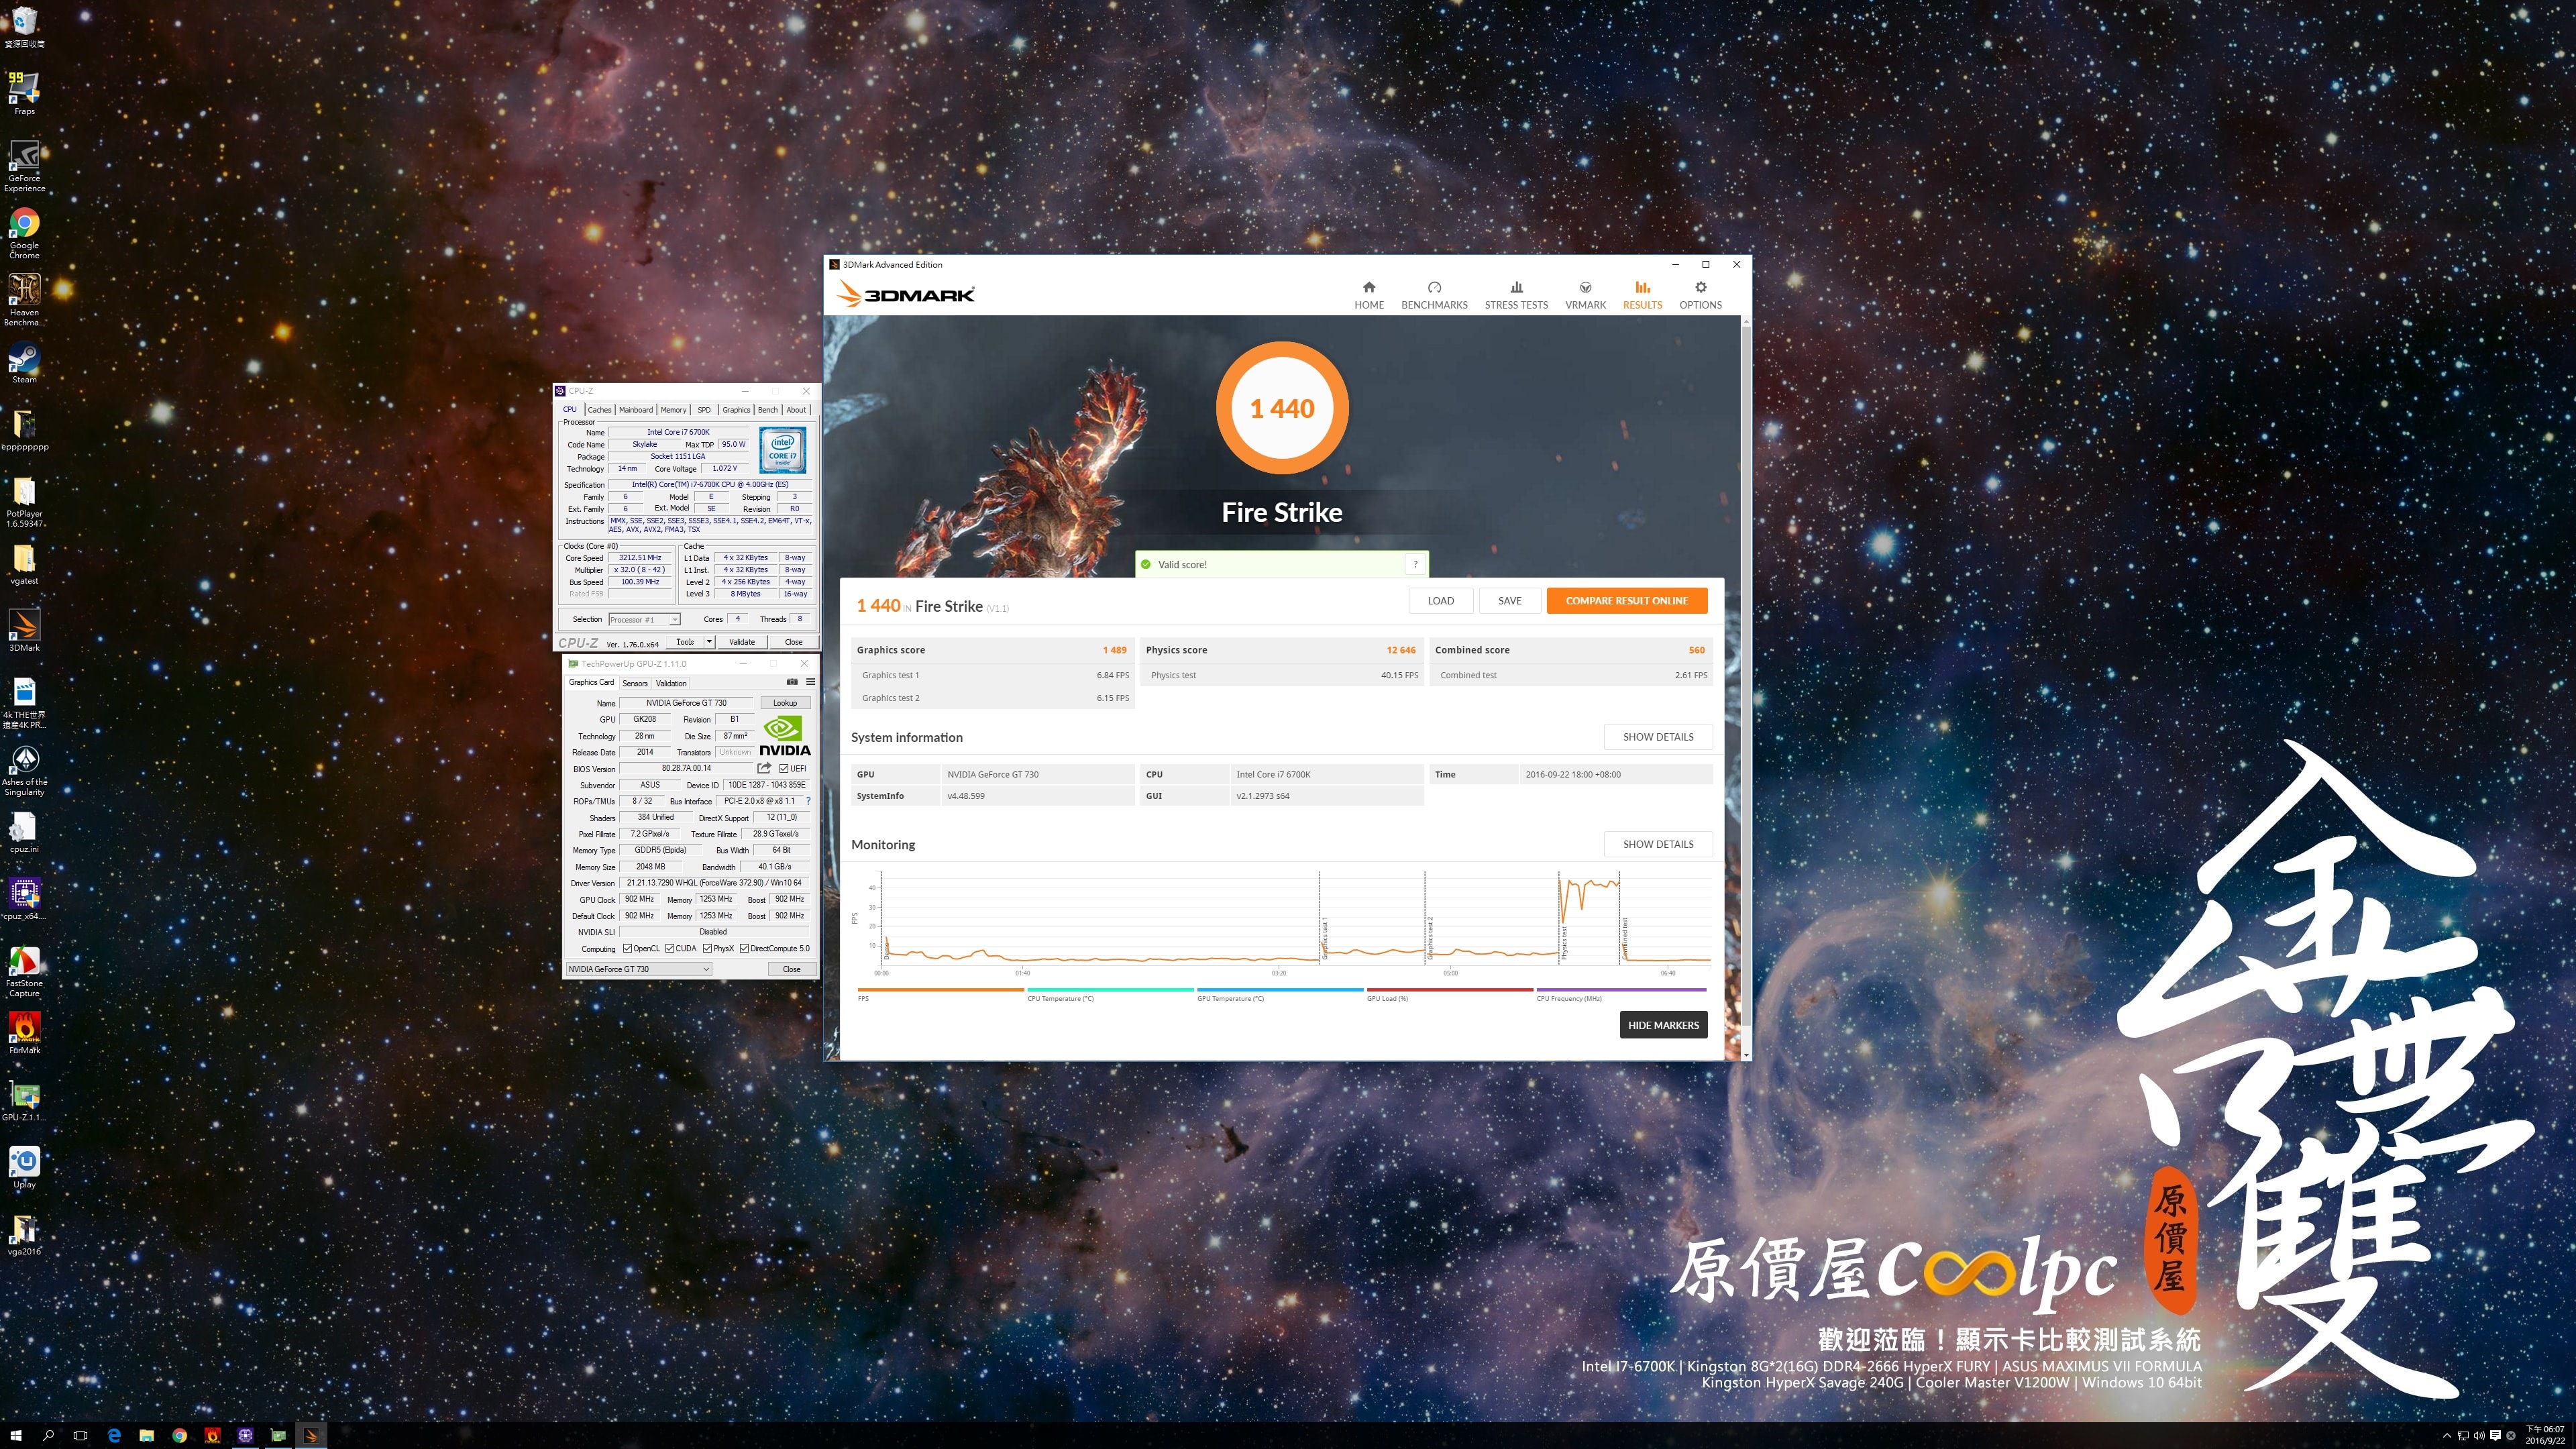The image size is (2576, 1449).
Task: Click Compare Result Online button
Action: coord(1626,600)
